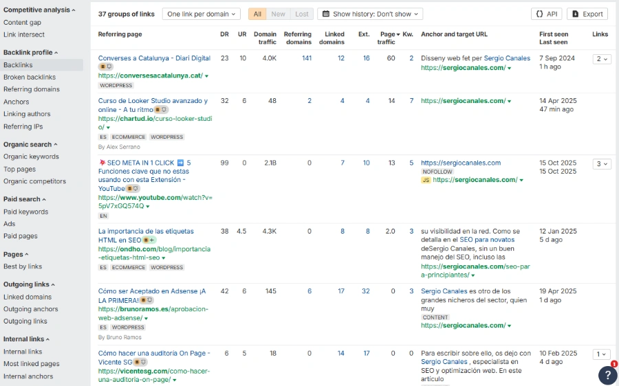Image resolution: width=619 pixels, height=386 pixels.
Task: Click the CONTENT tag in brunoramos row
Action: point(435,317)
